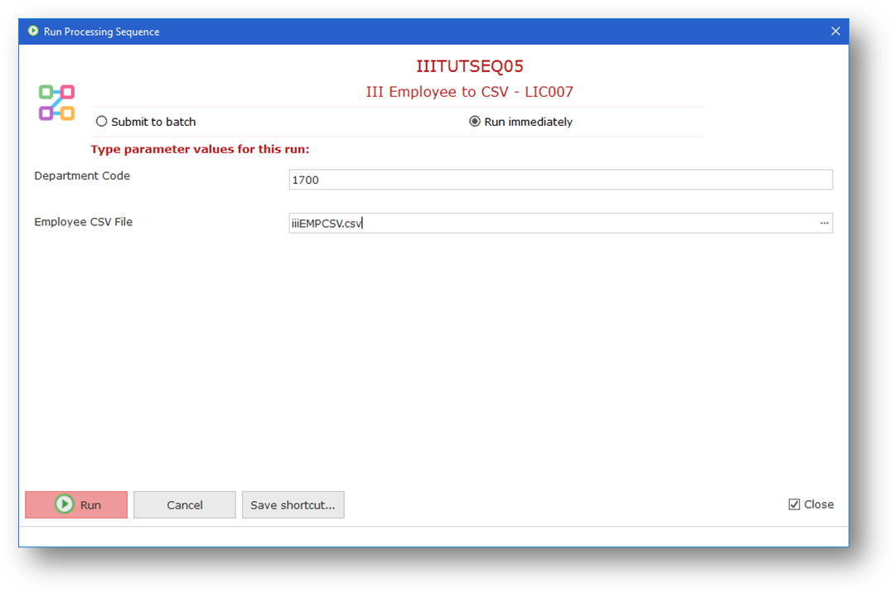
Task: Focus the Department Code field
Action: tap(560, 180)
